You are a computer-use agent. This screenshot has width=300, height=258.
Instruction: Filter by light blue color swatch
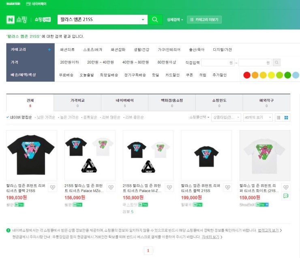click(296, 75)
